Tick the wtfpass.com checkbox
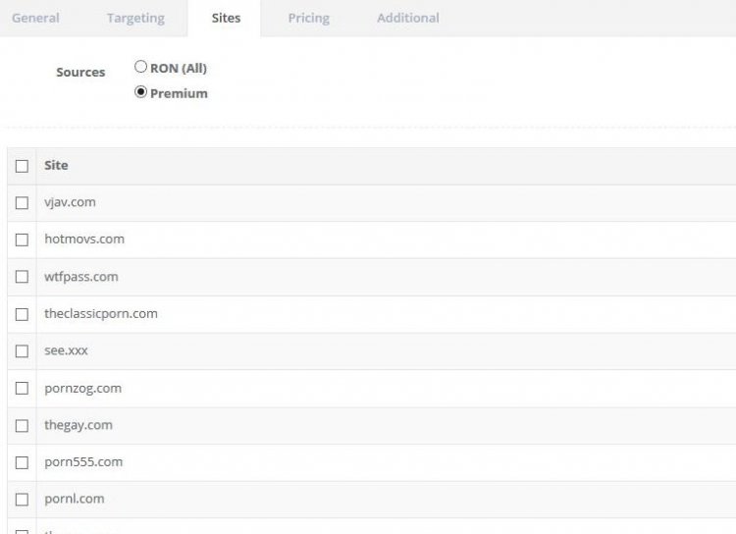The image size is (736, 534). [x=22, y=277]
